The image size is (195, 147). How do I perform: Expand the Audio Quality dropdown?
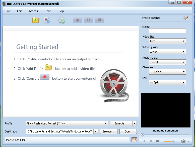click(x=167, y=62)
